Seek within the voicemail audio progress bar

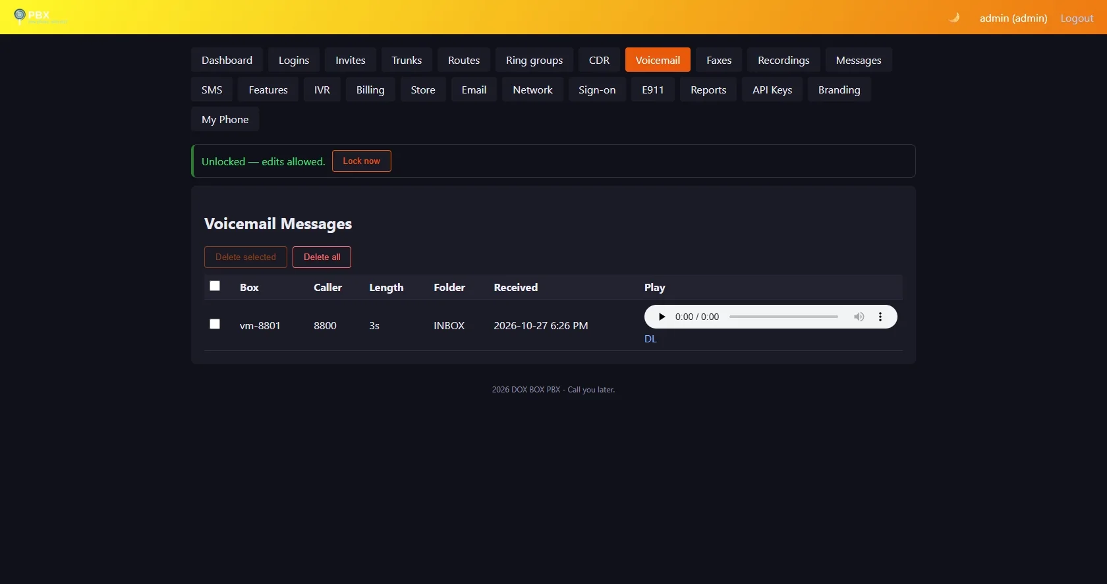click(x=783, y=317)
